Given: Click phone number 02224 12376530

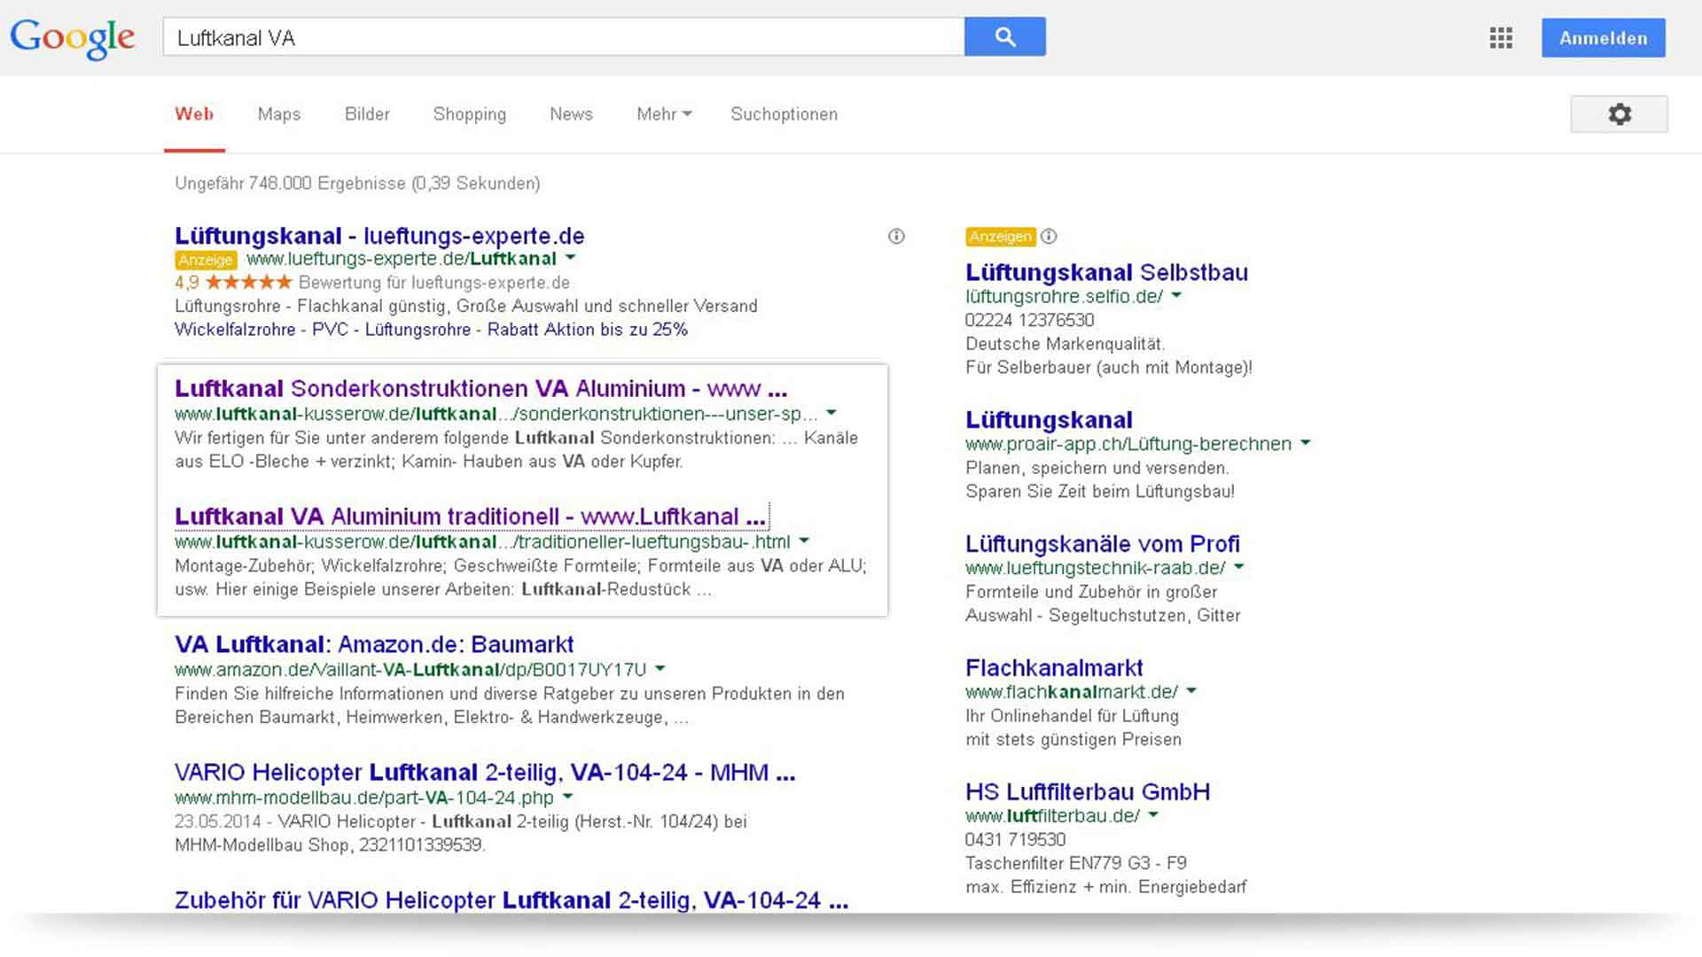Looking at the screenshot, I should 1030,320.
